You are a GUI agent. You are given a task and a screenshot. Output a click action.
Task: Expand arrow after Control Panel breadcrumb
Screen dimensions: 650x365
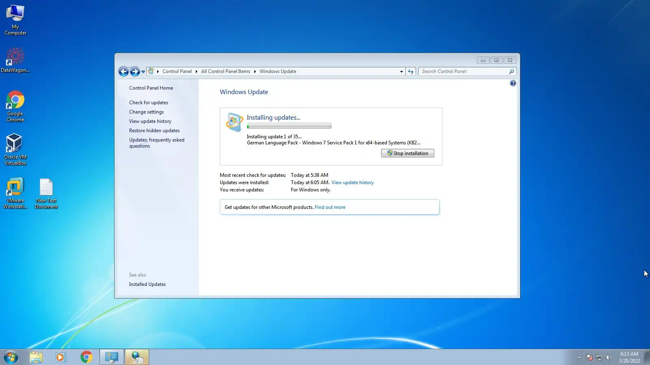tap(196, 71)
